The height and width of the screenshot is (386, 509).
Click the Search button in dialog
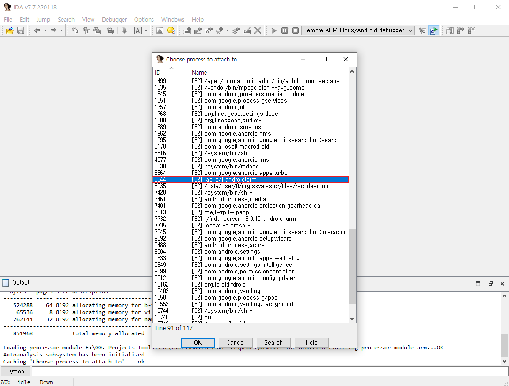273,342
